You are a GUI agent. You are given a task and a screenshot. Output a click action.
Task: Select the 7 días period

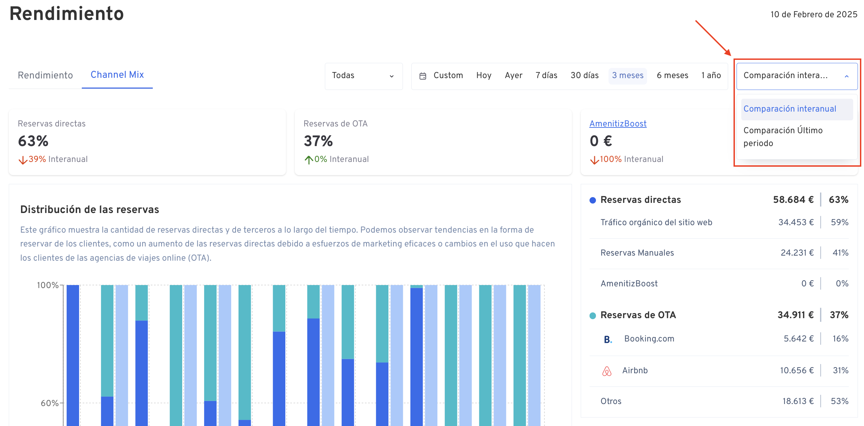546,75
